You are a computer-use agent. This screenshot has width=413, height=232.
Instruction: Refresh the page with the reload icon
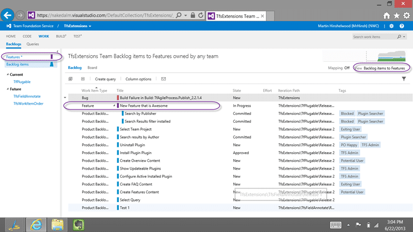point(201,15)
